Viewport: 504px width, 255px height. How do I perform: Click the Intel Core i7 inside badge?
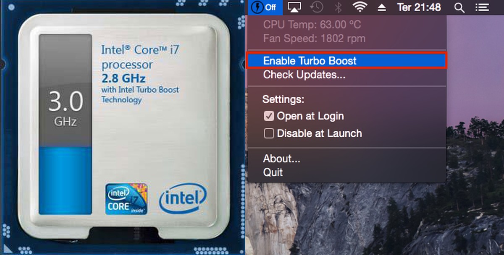(126, 198)
